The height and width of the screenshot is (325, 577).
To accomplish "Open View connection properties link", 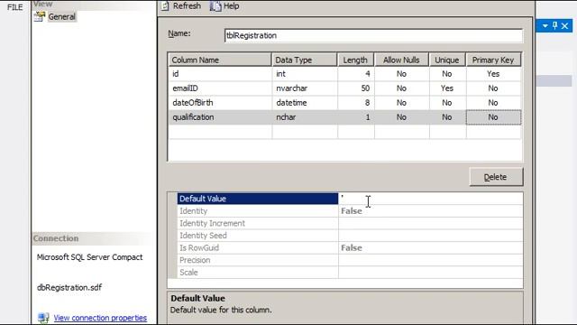I will tap(100, 318).
